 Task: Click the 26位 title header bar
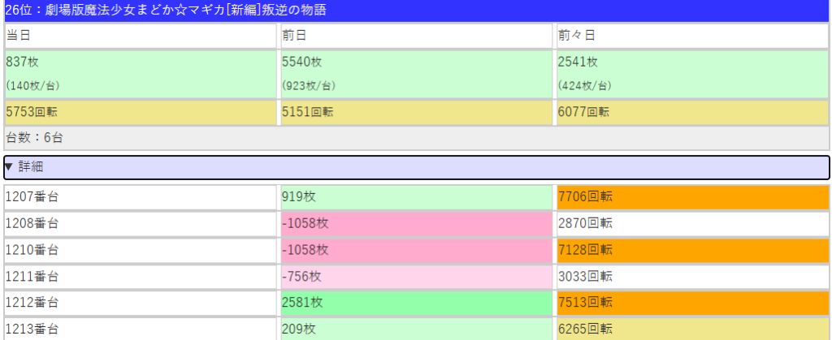(x=417, y=11)
